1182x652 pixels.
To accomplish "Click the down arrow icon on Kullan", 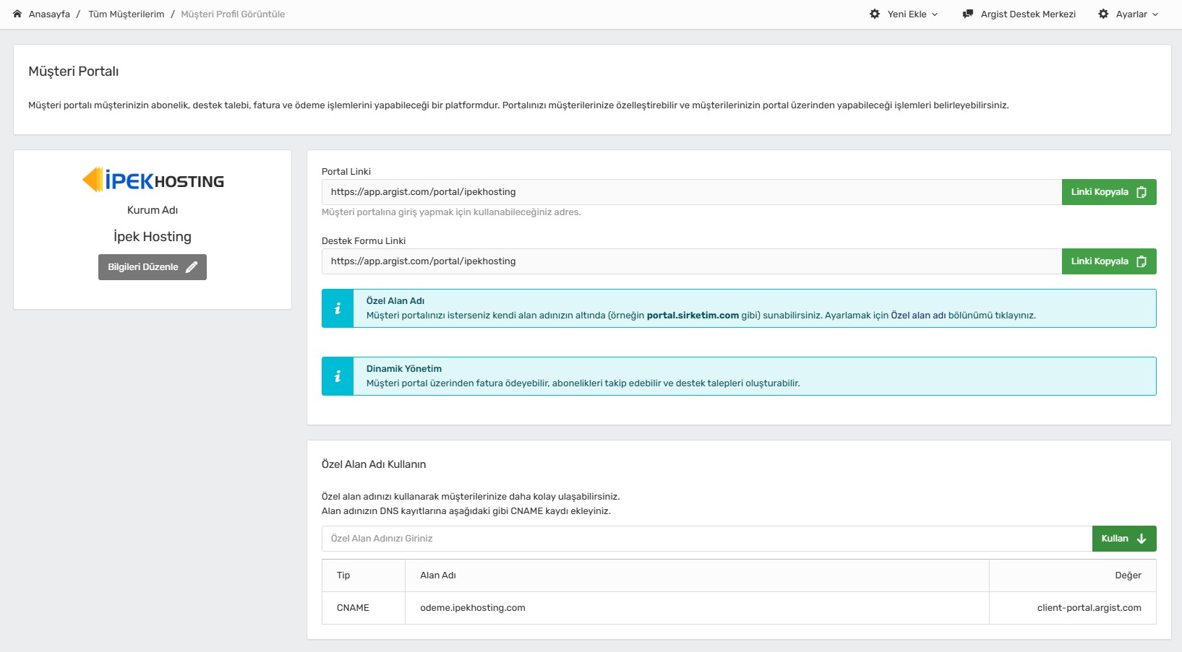I will click(1142, 539).
